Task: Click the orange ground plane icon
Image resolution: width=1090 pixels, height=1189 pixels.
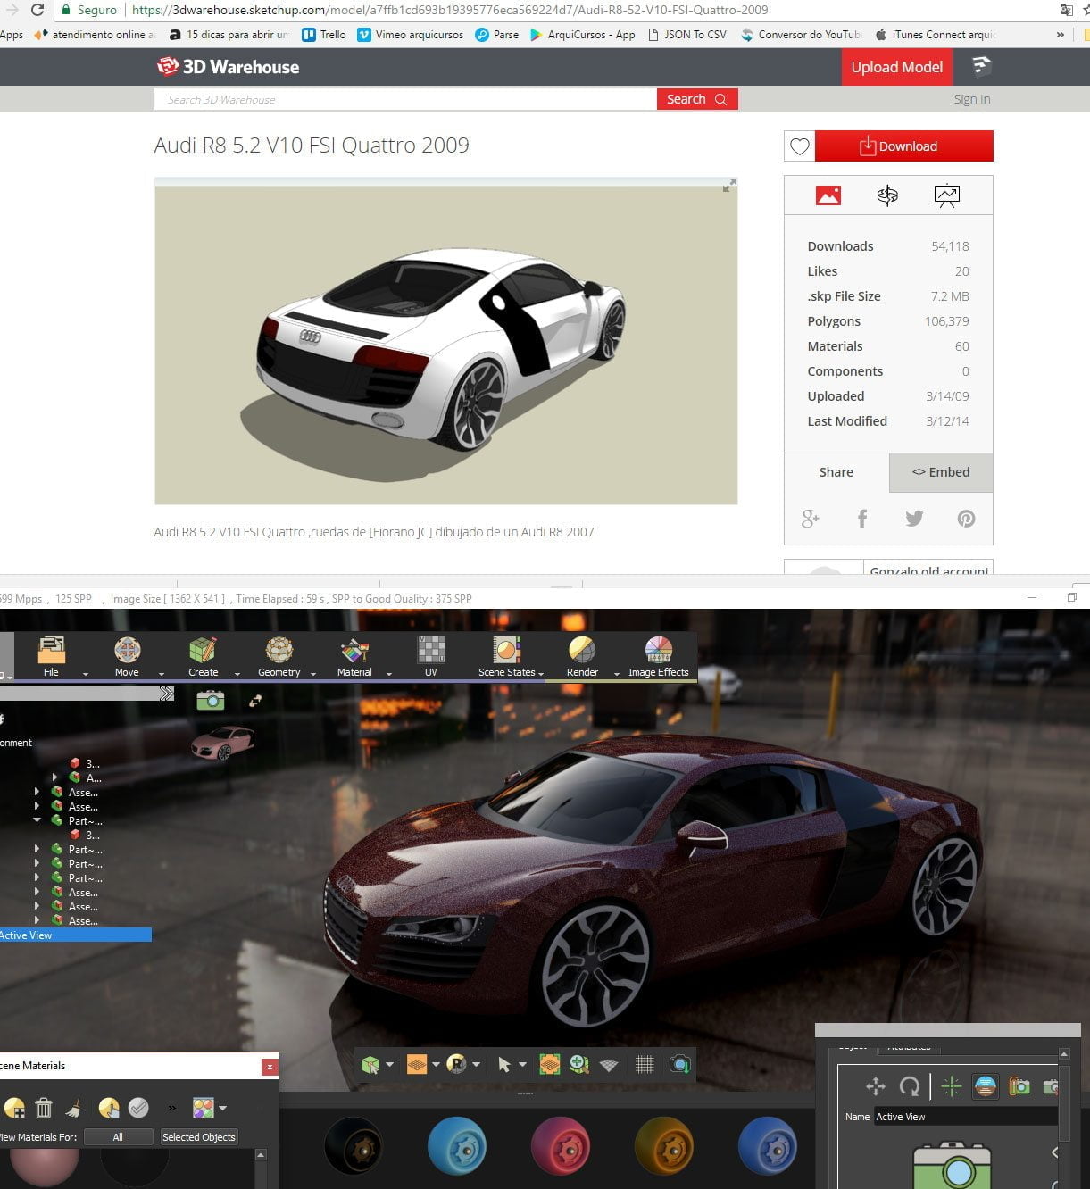Action: pyautogui.click(x=417, y=1064)
